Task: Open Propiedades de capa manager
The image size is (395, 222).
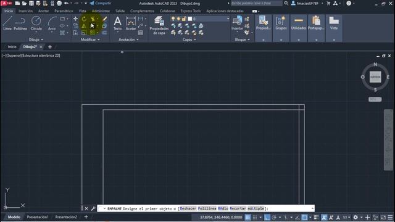Action: (159, 25)
